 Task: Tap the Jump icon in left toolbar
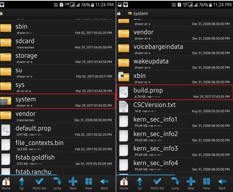tap(57, 183)
